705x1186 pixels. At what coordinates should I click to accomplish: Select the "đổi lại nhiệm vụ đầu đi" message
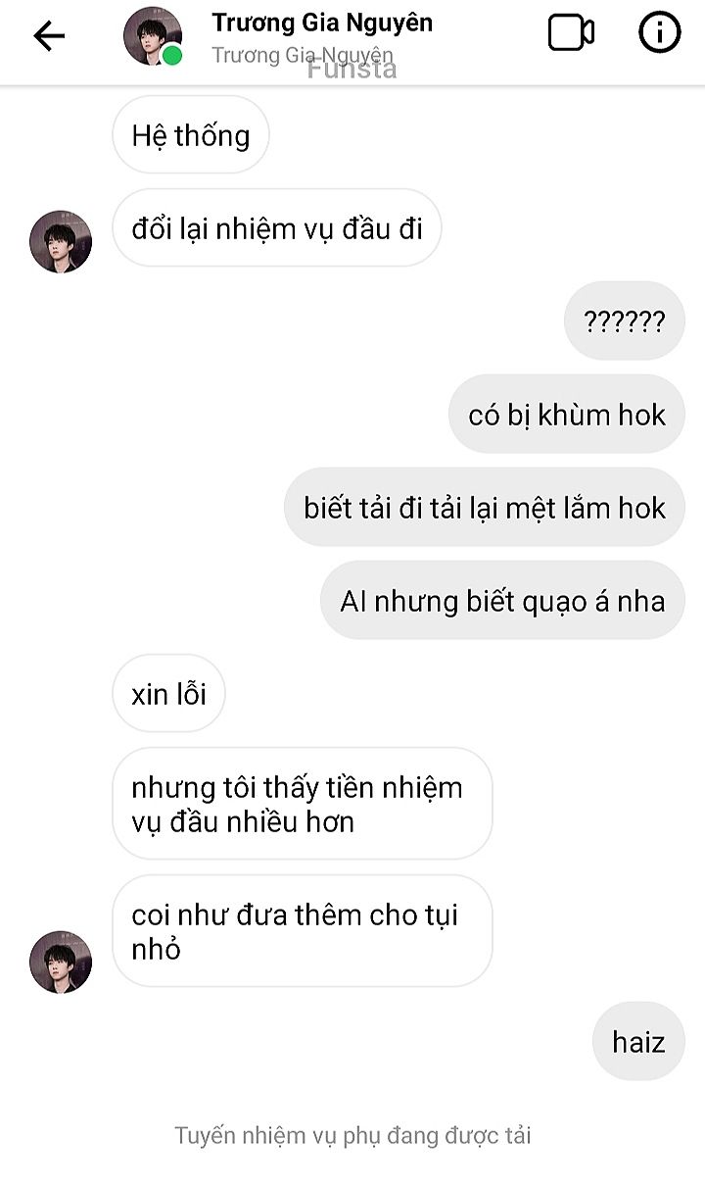(277, 228)
